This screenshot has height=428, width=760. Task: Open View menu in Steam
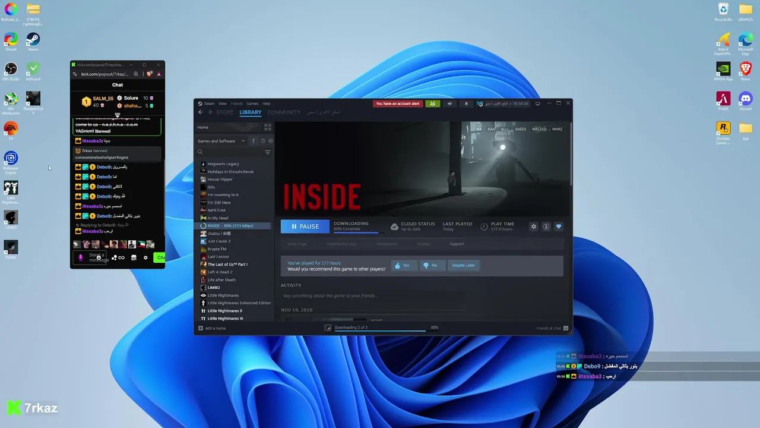(x=222, y=103)
